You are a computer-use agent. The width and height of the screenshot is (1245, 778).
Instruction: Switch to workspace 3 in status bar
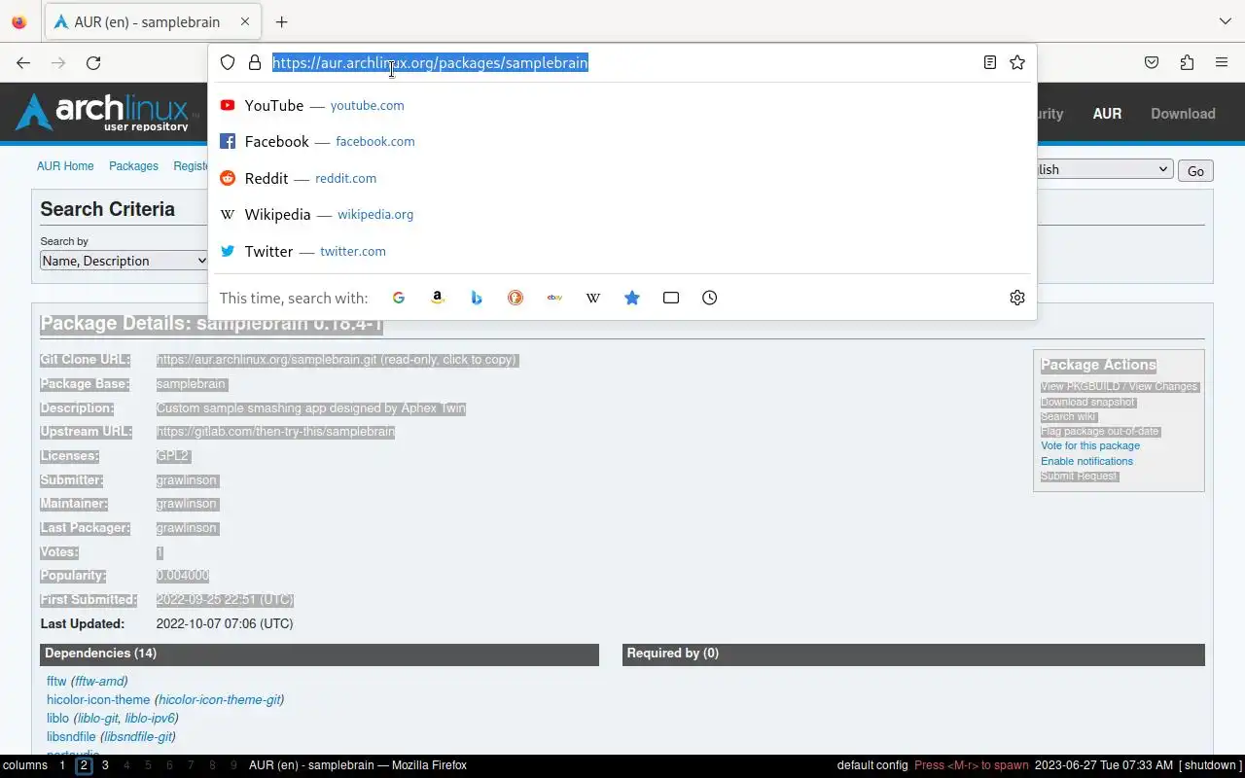pos(105,765)
